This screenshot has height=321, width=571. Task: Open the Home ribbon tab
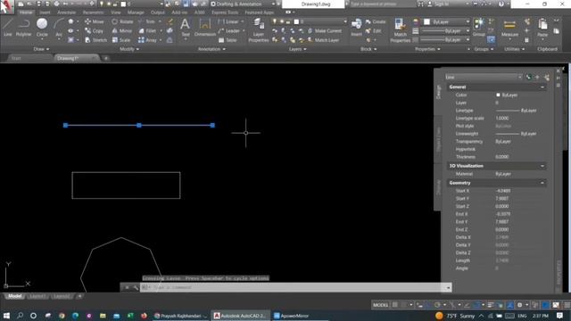(26, 12)
